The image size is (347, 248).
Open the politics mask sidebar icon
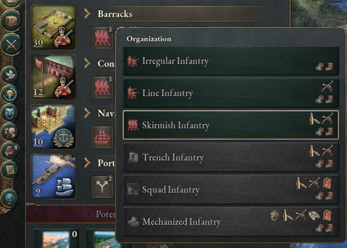tap(10, 113)
